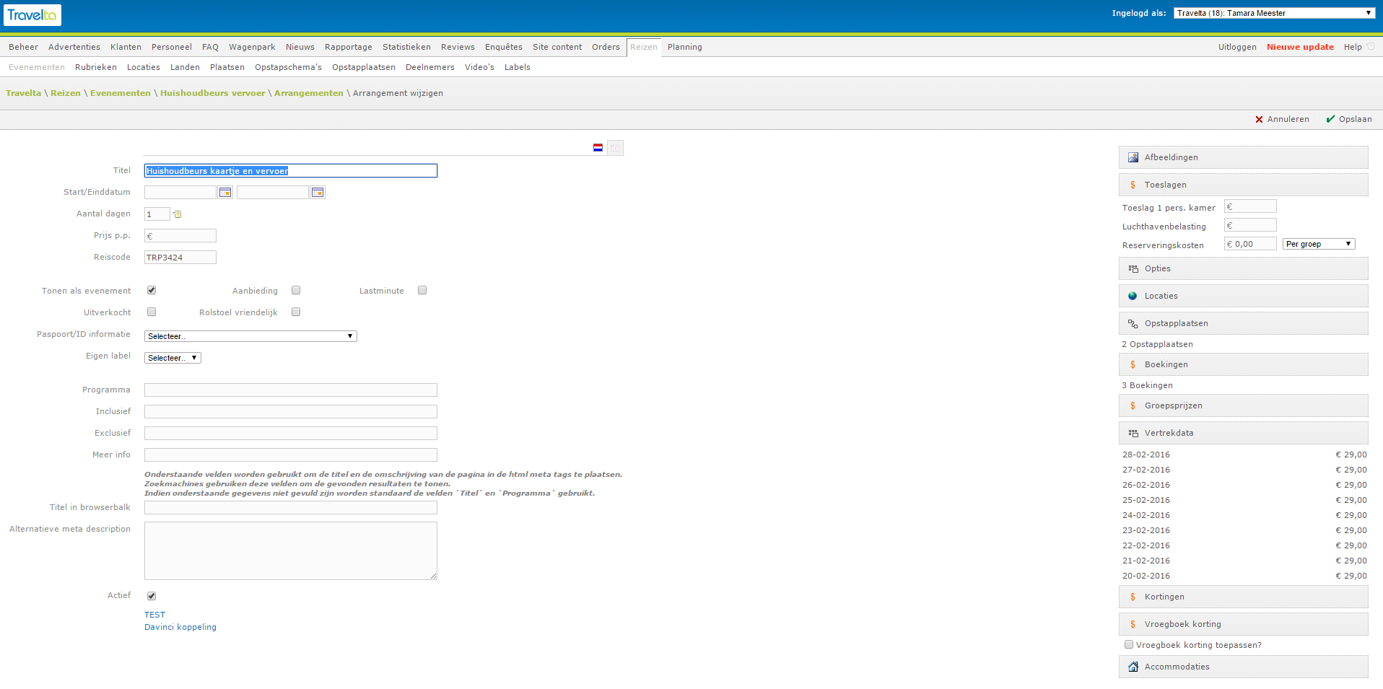
Task: Expand the Opties panel
Action: coord(1243,268)
